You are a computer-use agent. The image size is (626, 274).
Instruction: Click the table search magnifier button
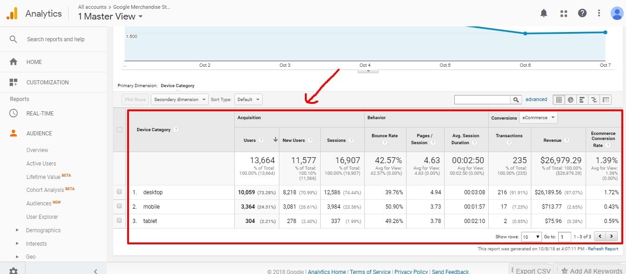pos(516,100)
